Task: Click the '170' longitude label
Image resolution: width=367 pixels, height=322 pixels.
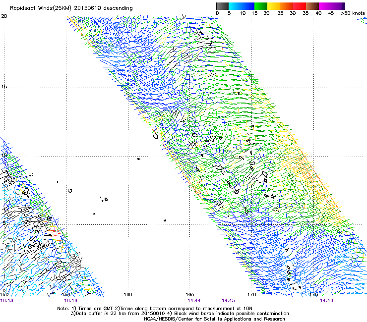Action: [251, 294]
